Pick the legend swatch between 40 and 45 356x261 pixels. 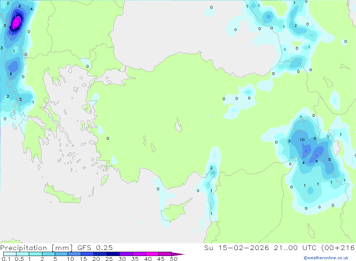(x=152, y=254)
